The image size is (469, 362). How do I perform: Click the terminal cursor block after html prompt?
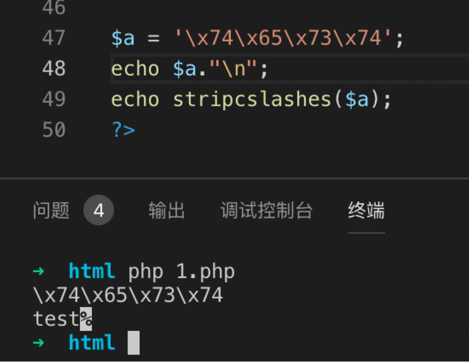click(133, 343)
